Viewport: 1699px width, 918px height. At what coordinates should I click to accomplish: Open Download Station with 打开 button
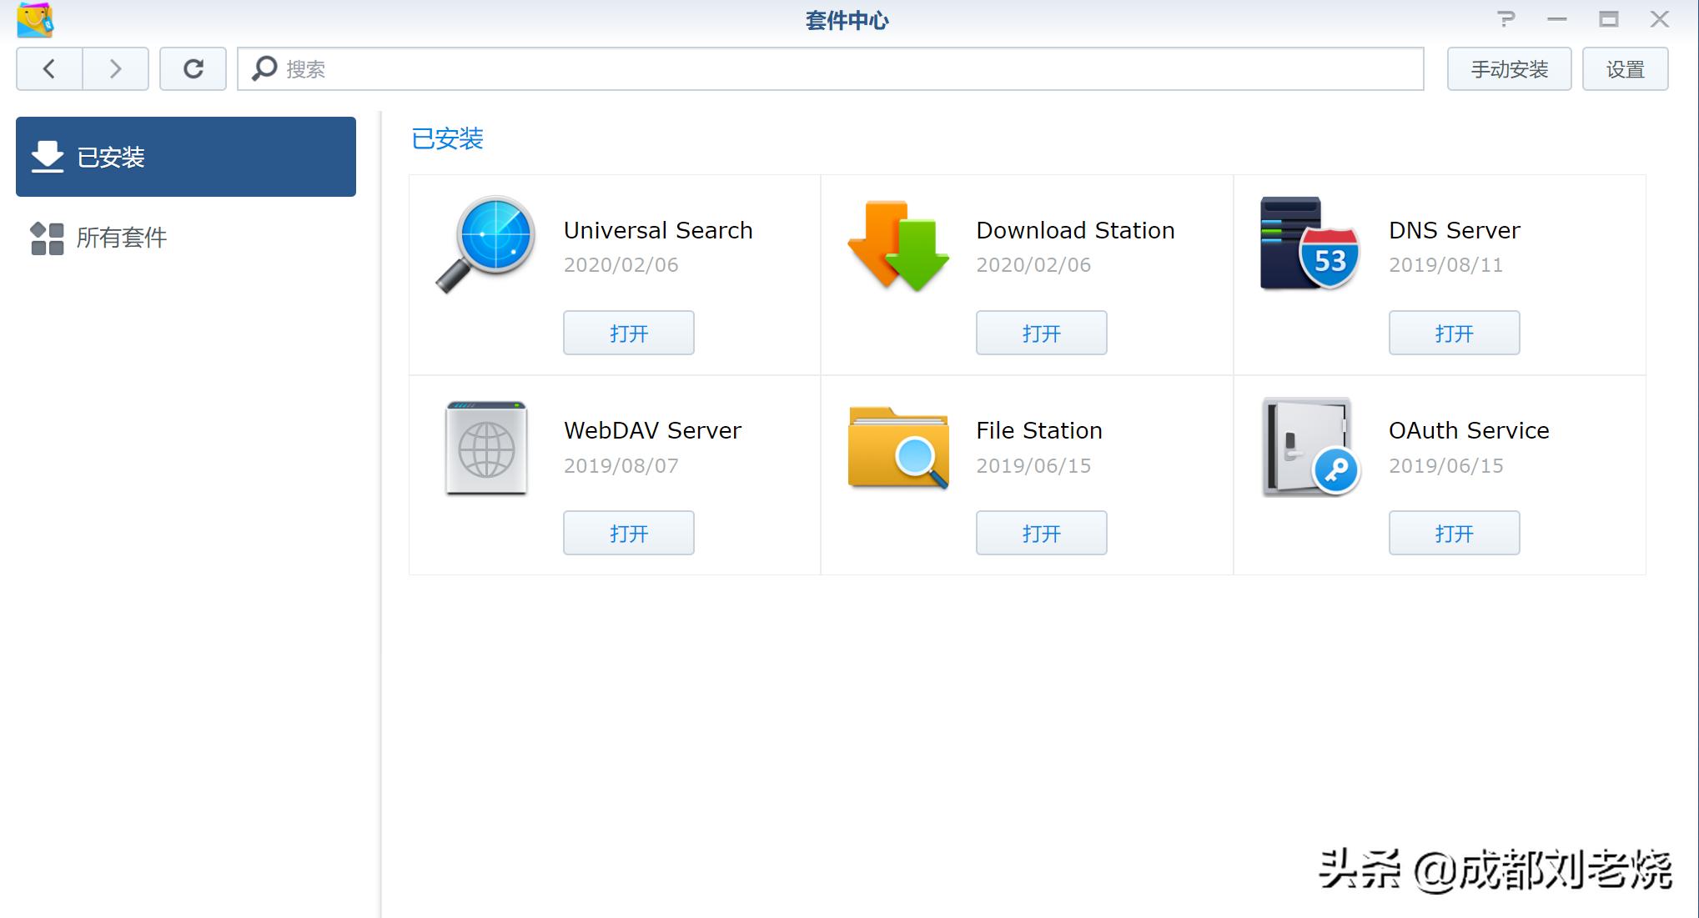[x=1041, y=334]
